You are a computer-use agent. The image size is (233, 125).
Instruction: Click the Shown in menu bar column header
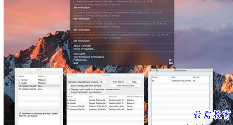(135, 96)
